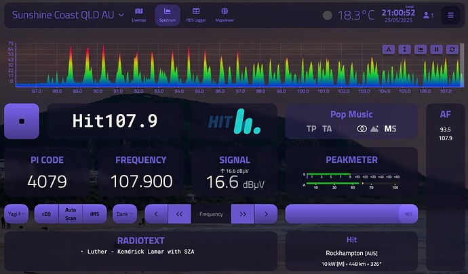
Task: Start Auto Scan
Action: (x=71, y=214)
